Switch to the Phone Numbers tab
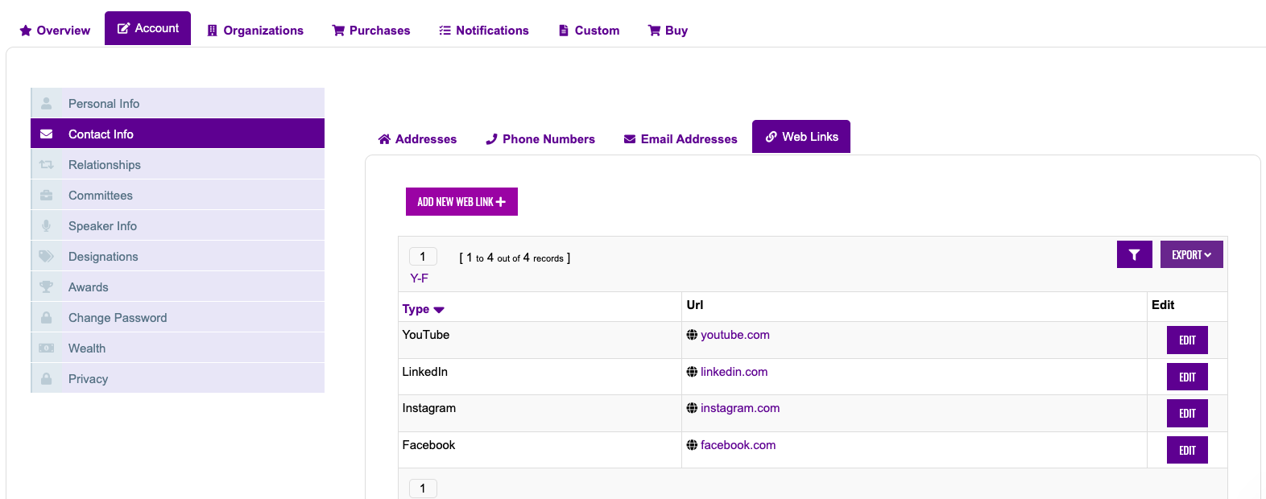Viewport: 1266px width, 499px height. tap(540, 139)
